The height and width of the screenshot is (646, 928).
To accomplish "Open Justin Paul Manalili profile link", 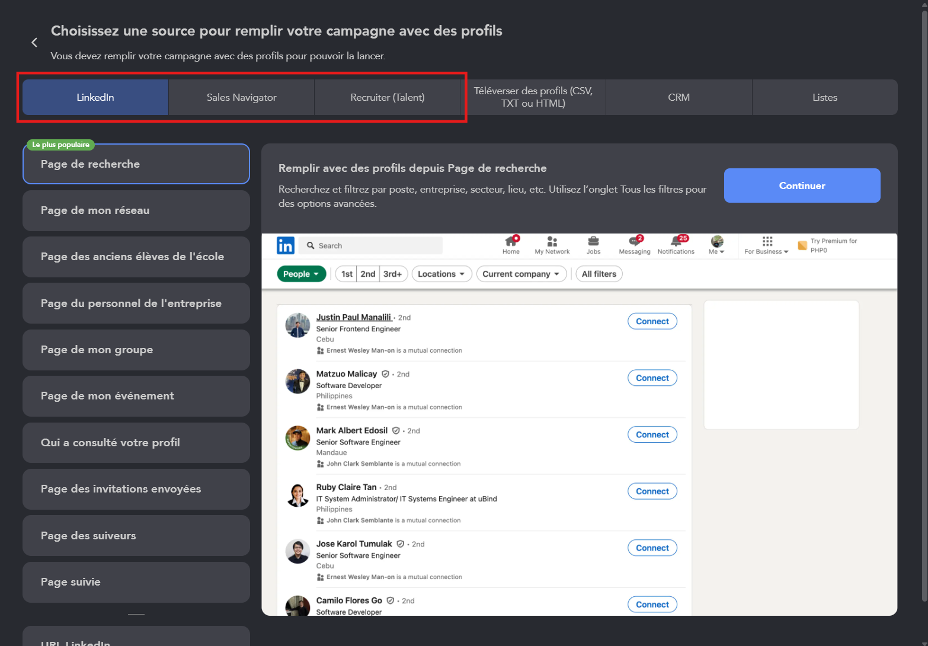I will coord(354,317).
